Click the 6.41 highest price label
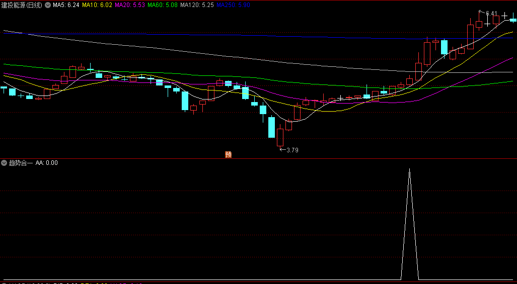This screenshot has width=517, height=284. (x=491, y=14)
